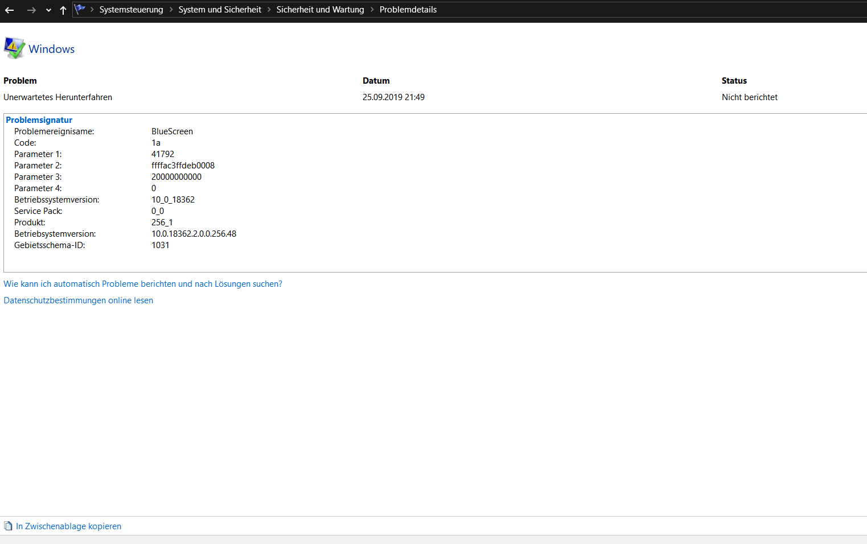
Task: Open System und Sicherheit breadcrumb
Action: [x=220, y=10]
